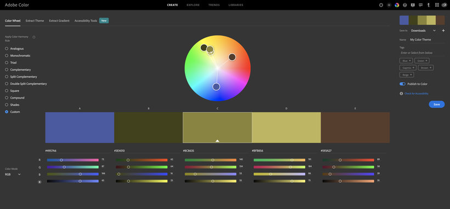Open the Check for Accessibility link
This screenshot has height=209, width=450.
click(417, 94)
